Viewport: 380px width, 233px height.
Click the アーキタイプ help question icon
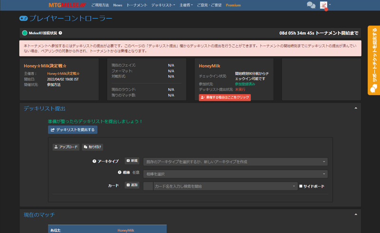coord(94,161)
